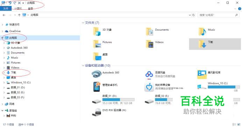Open the 查看 ribbon tab
This screenshot has width=242, height=127.
tap(30, 8)
